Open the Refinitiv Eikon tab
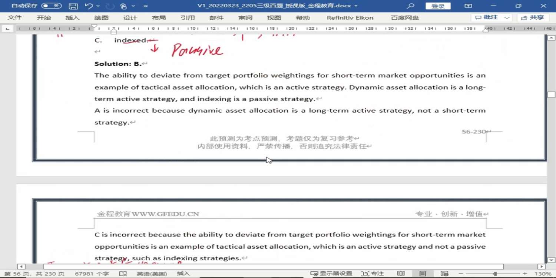 (x=350, y=18)
